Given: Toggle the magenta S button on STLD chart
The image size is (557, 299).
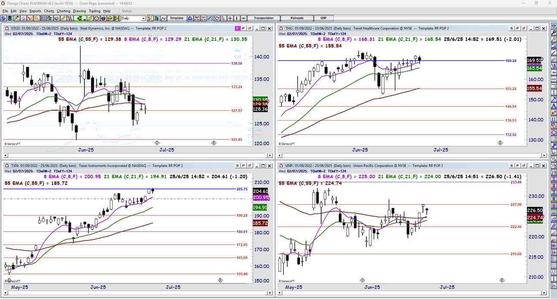Looking at the screenshot, I should [x=237, y=28].
